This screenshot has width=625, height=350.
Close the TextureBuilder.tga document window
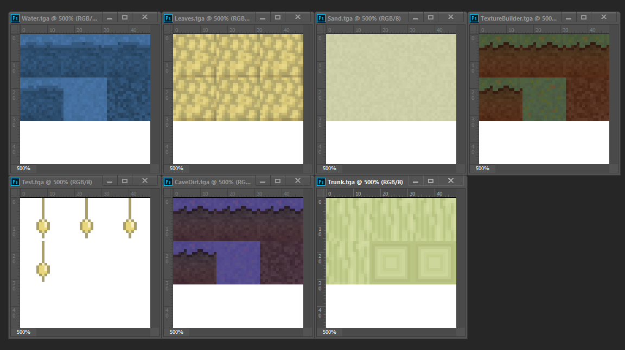(604, 17)
